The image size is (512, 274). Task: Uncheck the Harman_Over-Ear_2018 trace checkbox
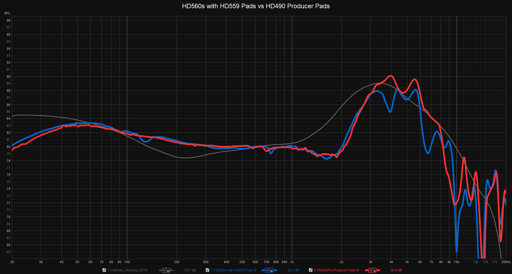pyautogui.click(x=104, y=270)
